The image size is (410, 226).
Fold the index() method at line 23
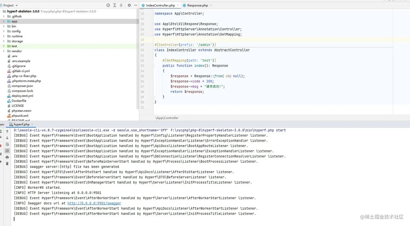coord(153,66)
